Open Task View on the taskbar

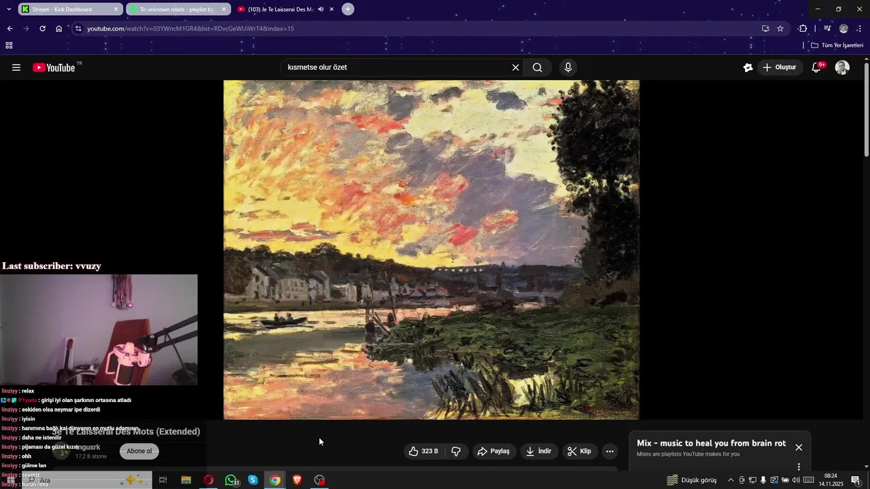coord(163,480)
